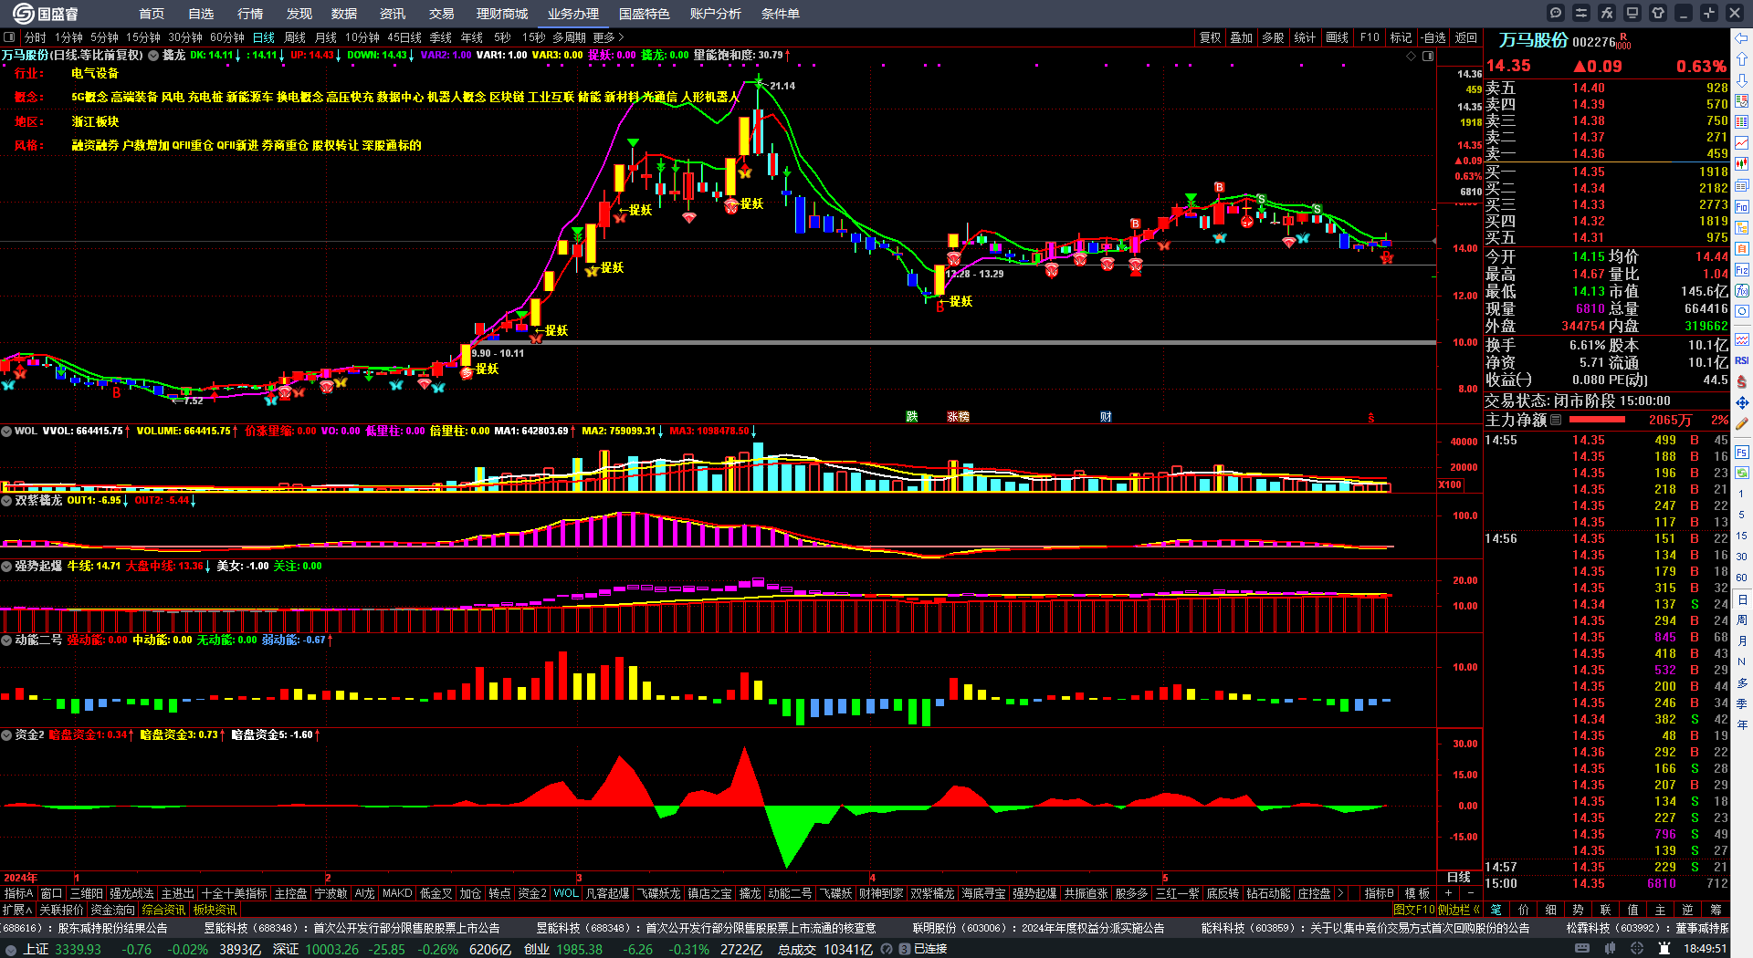Open the intraday line chart icon in sidebar

click(1742, 143)
